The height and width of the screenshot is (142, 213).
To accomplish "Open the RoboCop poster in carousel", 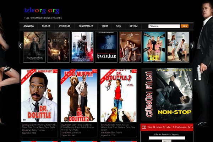I will pyautogui.click(x=82, y=47).
